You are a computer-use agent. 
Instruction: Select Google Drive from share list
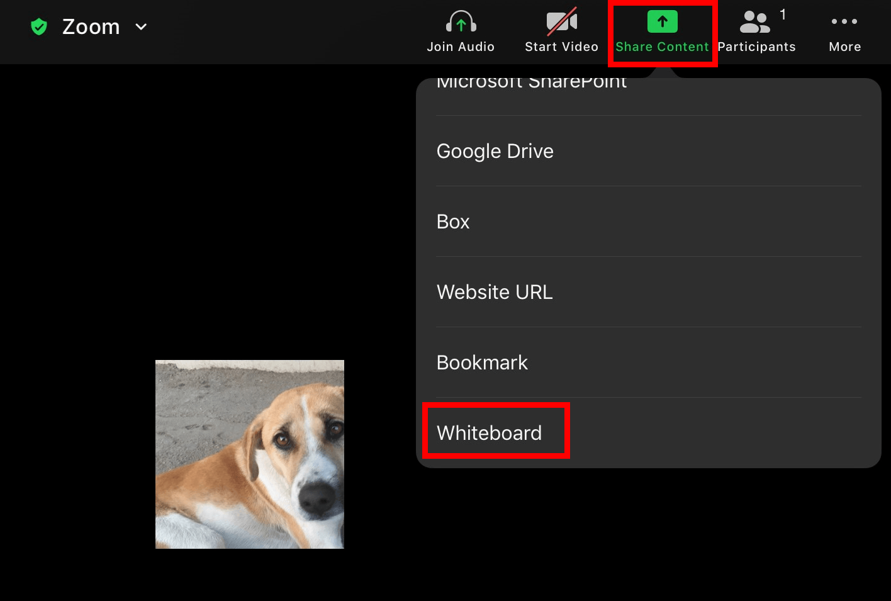click(495, 151)
